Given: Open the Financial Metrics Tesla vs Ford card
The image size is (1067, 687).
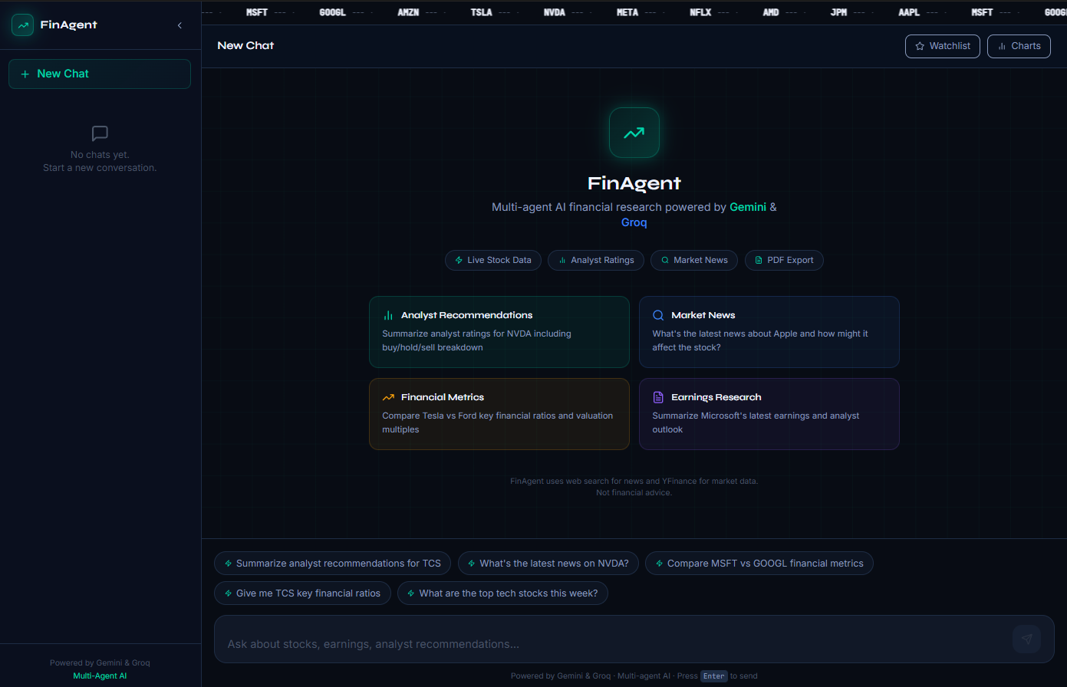Looking at the screenshot, I should tap(499, 414).
